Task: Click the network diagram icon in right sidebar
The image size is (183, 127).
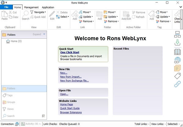Action: [178, 34]
